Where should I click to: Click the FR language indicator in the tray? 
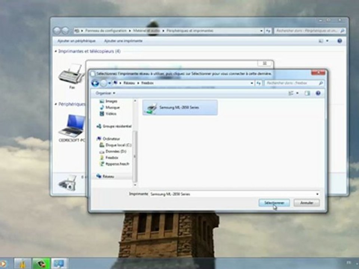coord(349,263)
